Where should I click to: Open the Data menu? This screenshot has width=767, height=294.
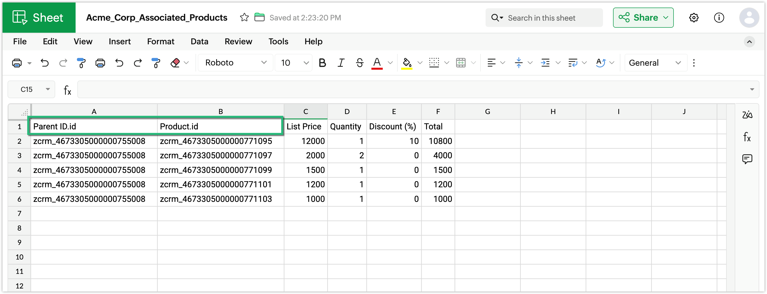point(199,42)
